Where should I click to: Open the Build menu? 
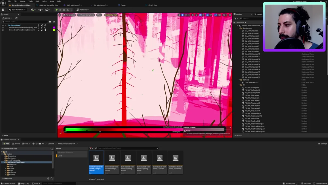(37, 1)
